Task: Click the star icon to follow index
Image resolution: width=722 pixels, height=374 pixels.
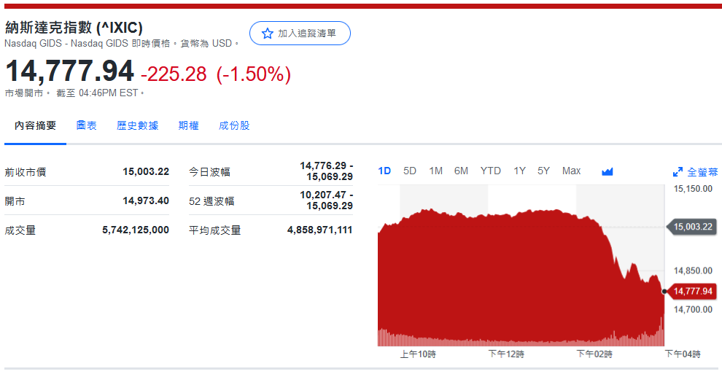Action: click(x=267, y=34)
